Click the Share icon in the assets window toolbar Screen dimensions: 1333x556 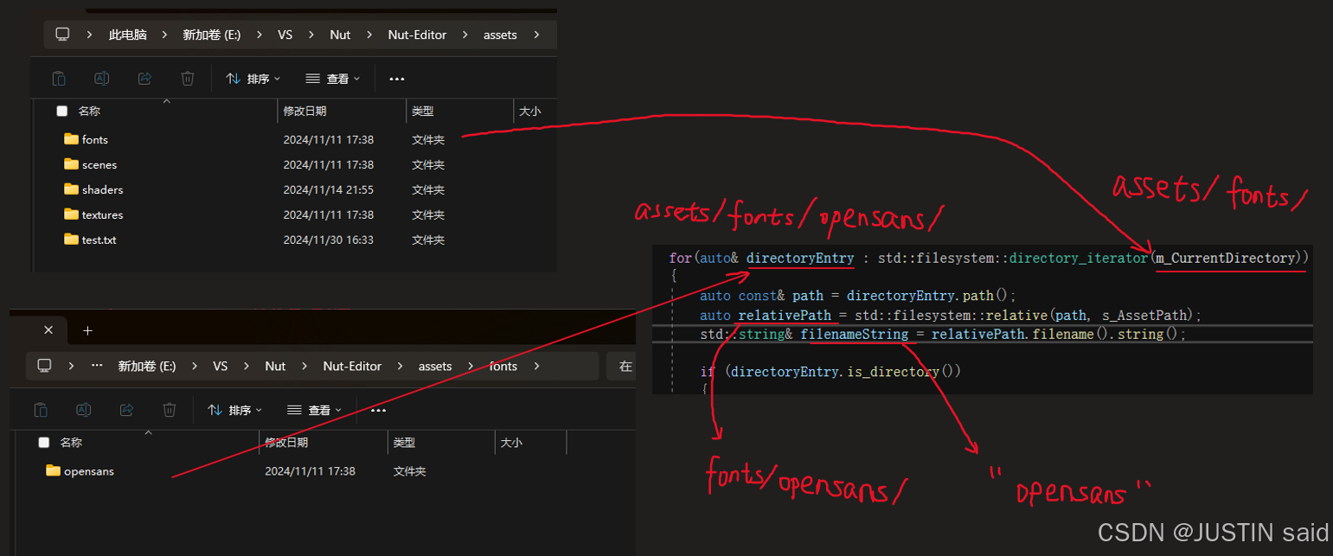click(x=144, y=79)
